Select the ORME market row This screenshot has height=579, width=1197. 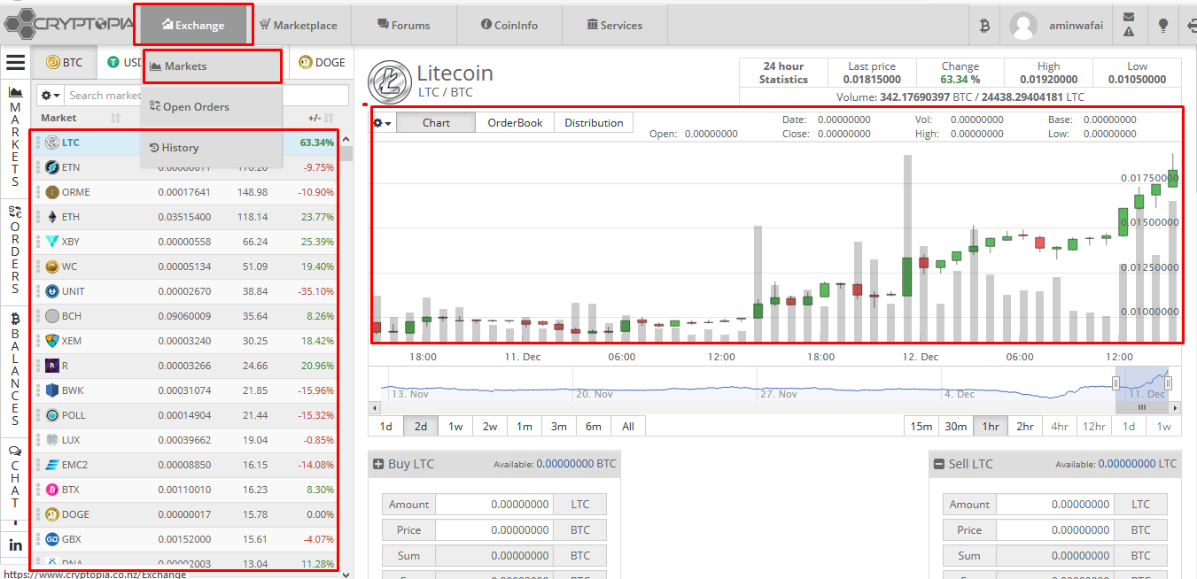(x=184, y=191)
